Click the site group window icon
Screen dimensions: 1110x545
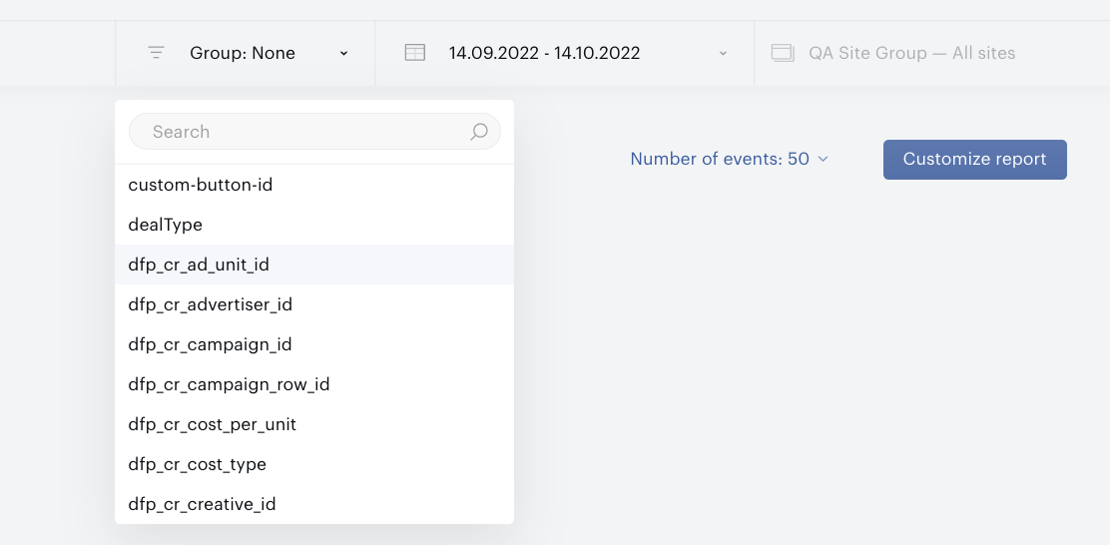coord(783,53)
